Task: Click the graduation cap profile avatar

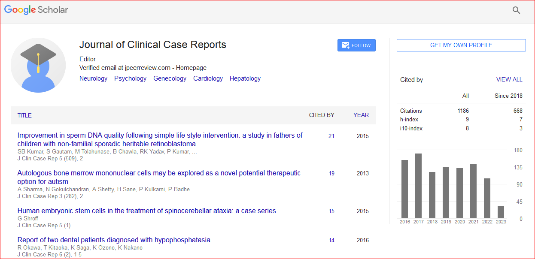Action: pyautogui.click(x=38, y=65)
